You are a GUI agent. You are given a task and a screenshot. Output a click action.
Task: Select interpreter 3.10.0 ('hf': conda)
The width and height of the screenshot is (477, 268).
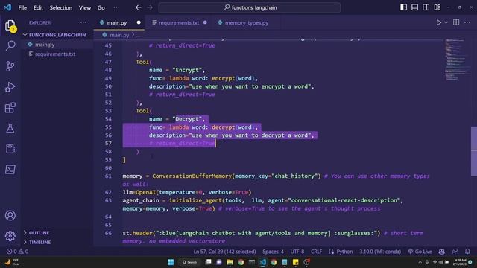(x=380, y=252)
